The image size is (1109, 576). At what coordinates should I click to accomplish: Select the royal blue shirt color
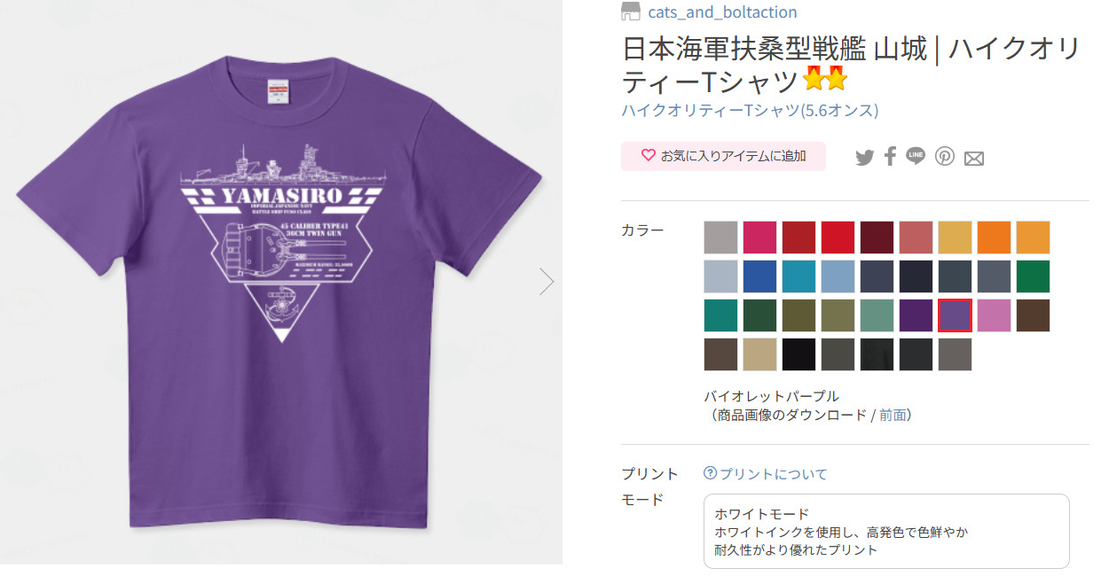(759, 276)
